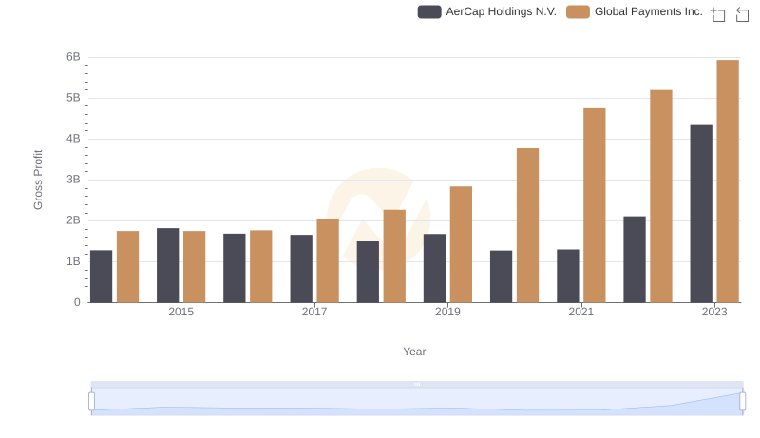Select the 2023 Global Payments bar
This screenshot has height=438, width=760.
point(728,181)
